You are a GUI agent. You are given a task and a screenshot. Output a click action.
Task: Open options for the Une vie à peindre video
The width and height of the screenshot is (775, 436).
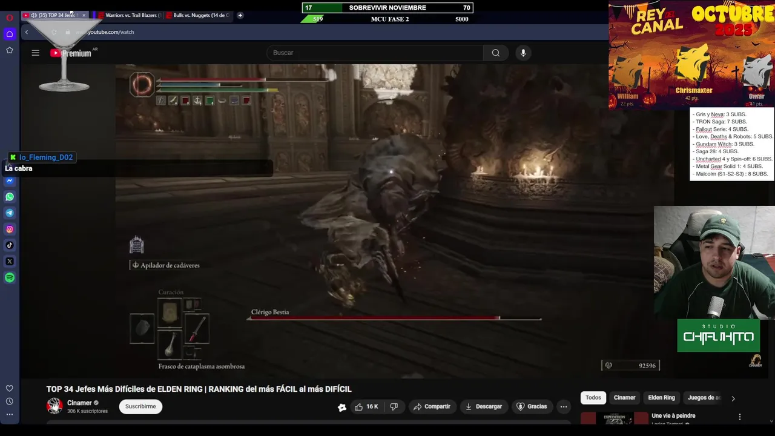click(x=739, y=417)
